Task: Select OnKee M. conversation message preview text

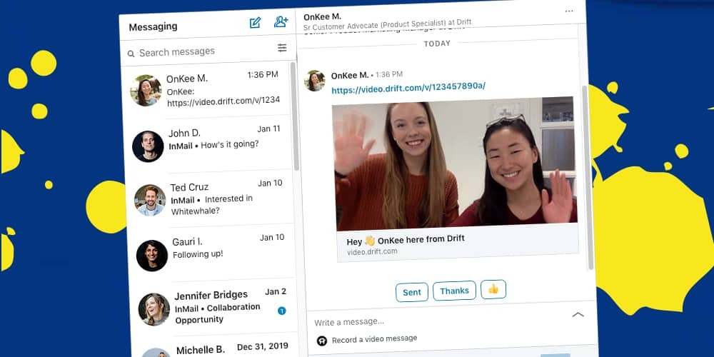Action: [x=223, y=97]
